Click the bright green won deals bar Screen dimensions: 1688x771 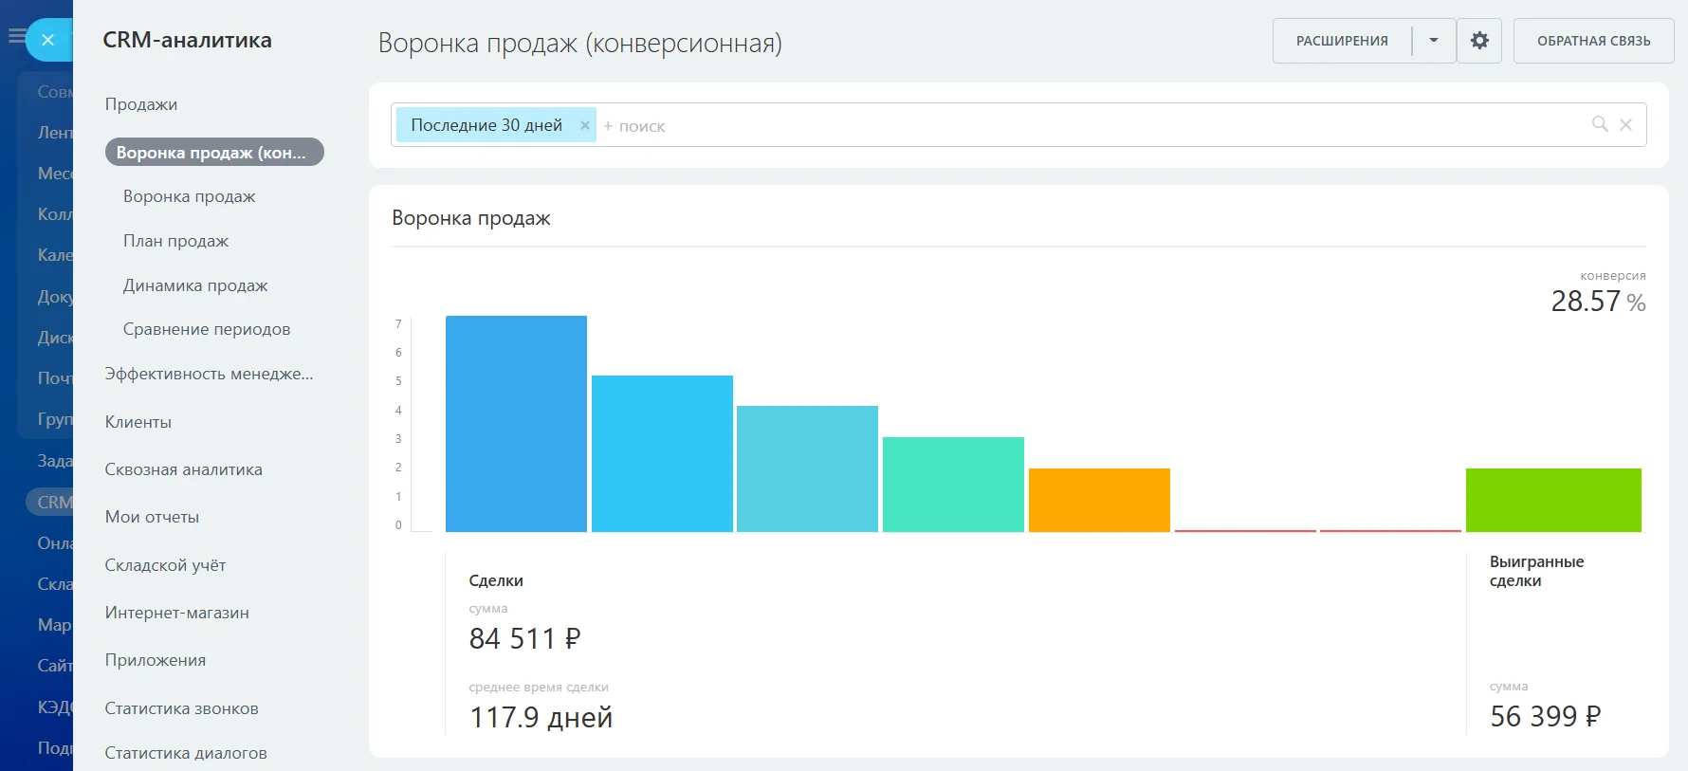point(1553,500)
